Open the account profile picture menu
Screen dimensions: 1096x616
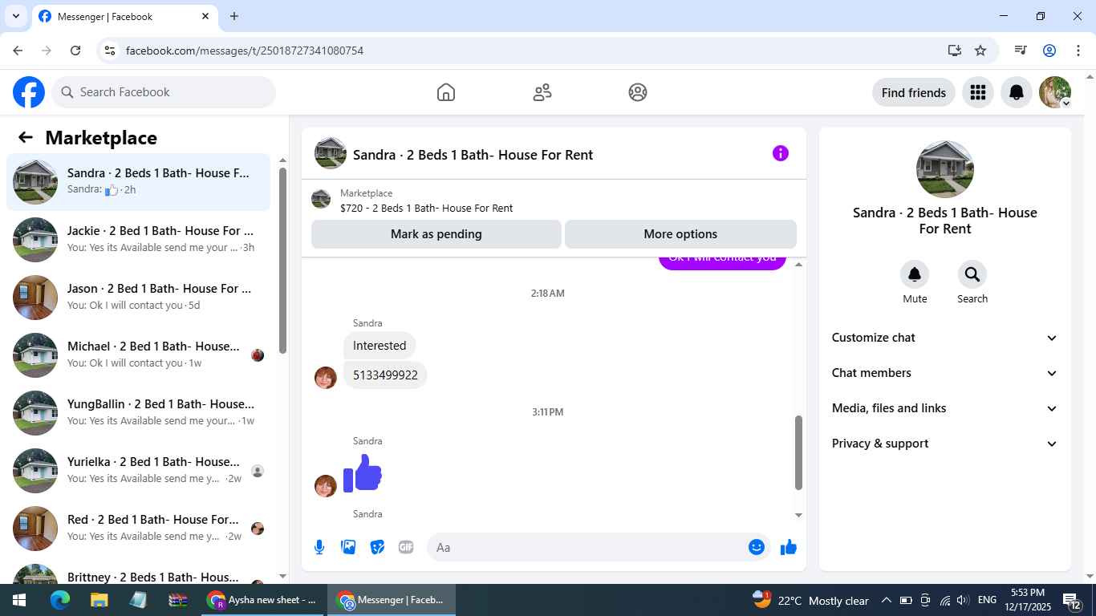(x=1055, y=92)
